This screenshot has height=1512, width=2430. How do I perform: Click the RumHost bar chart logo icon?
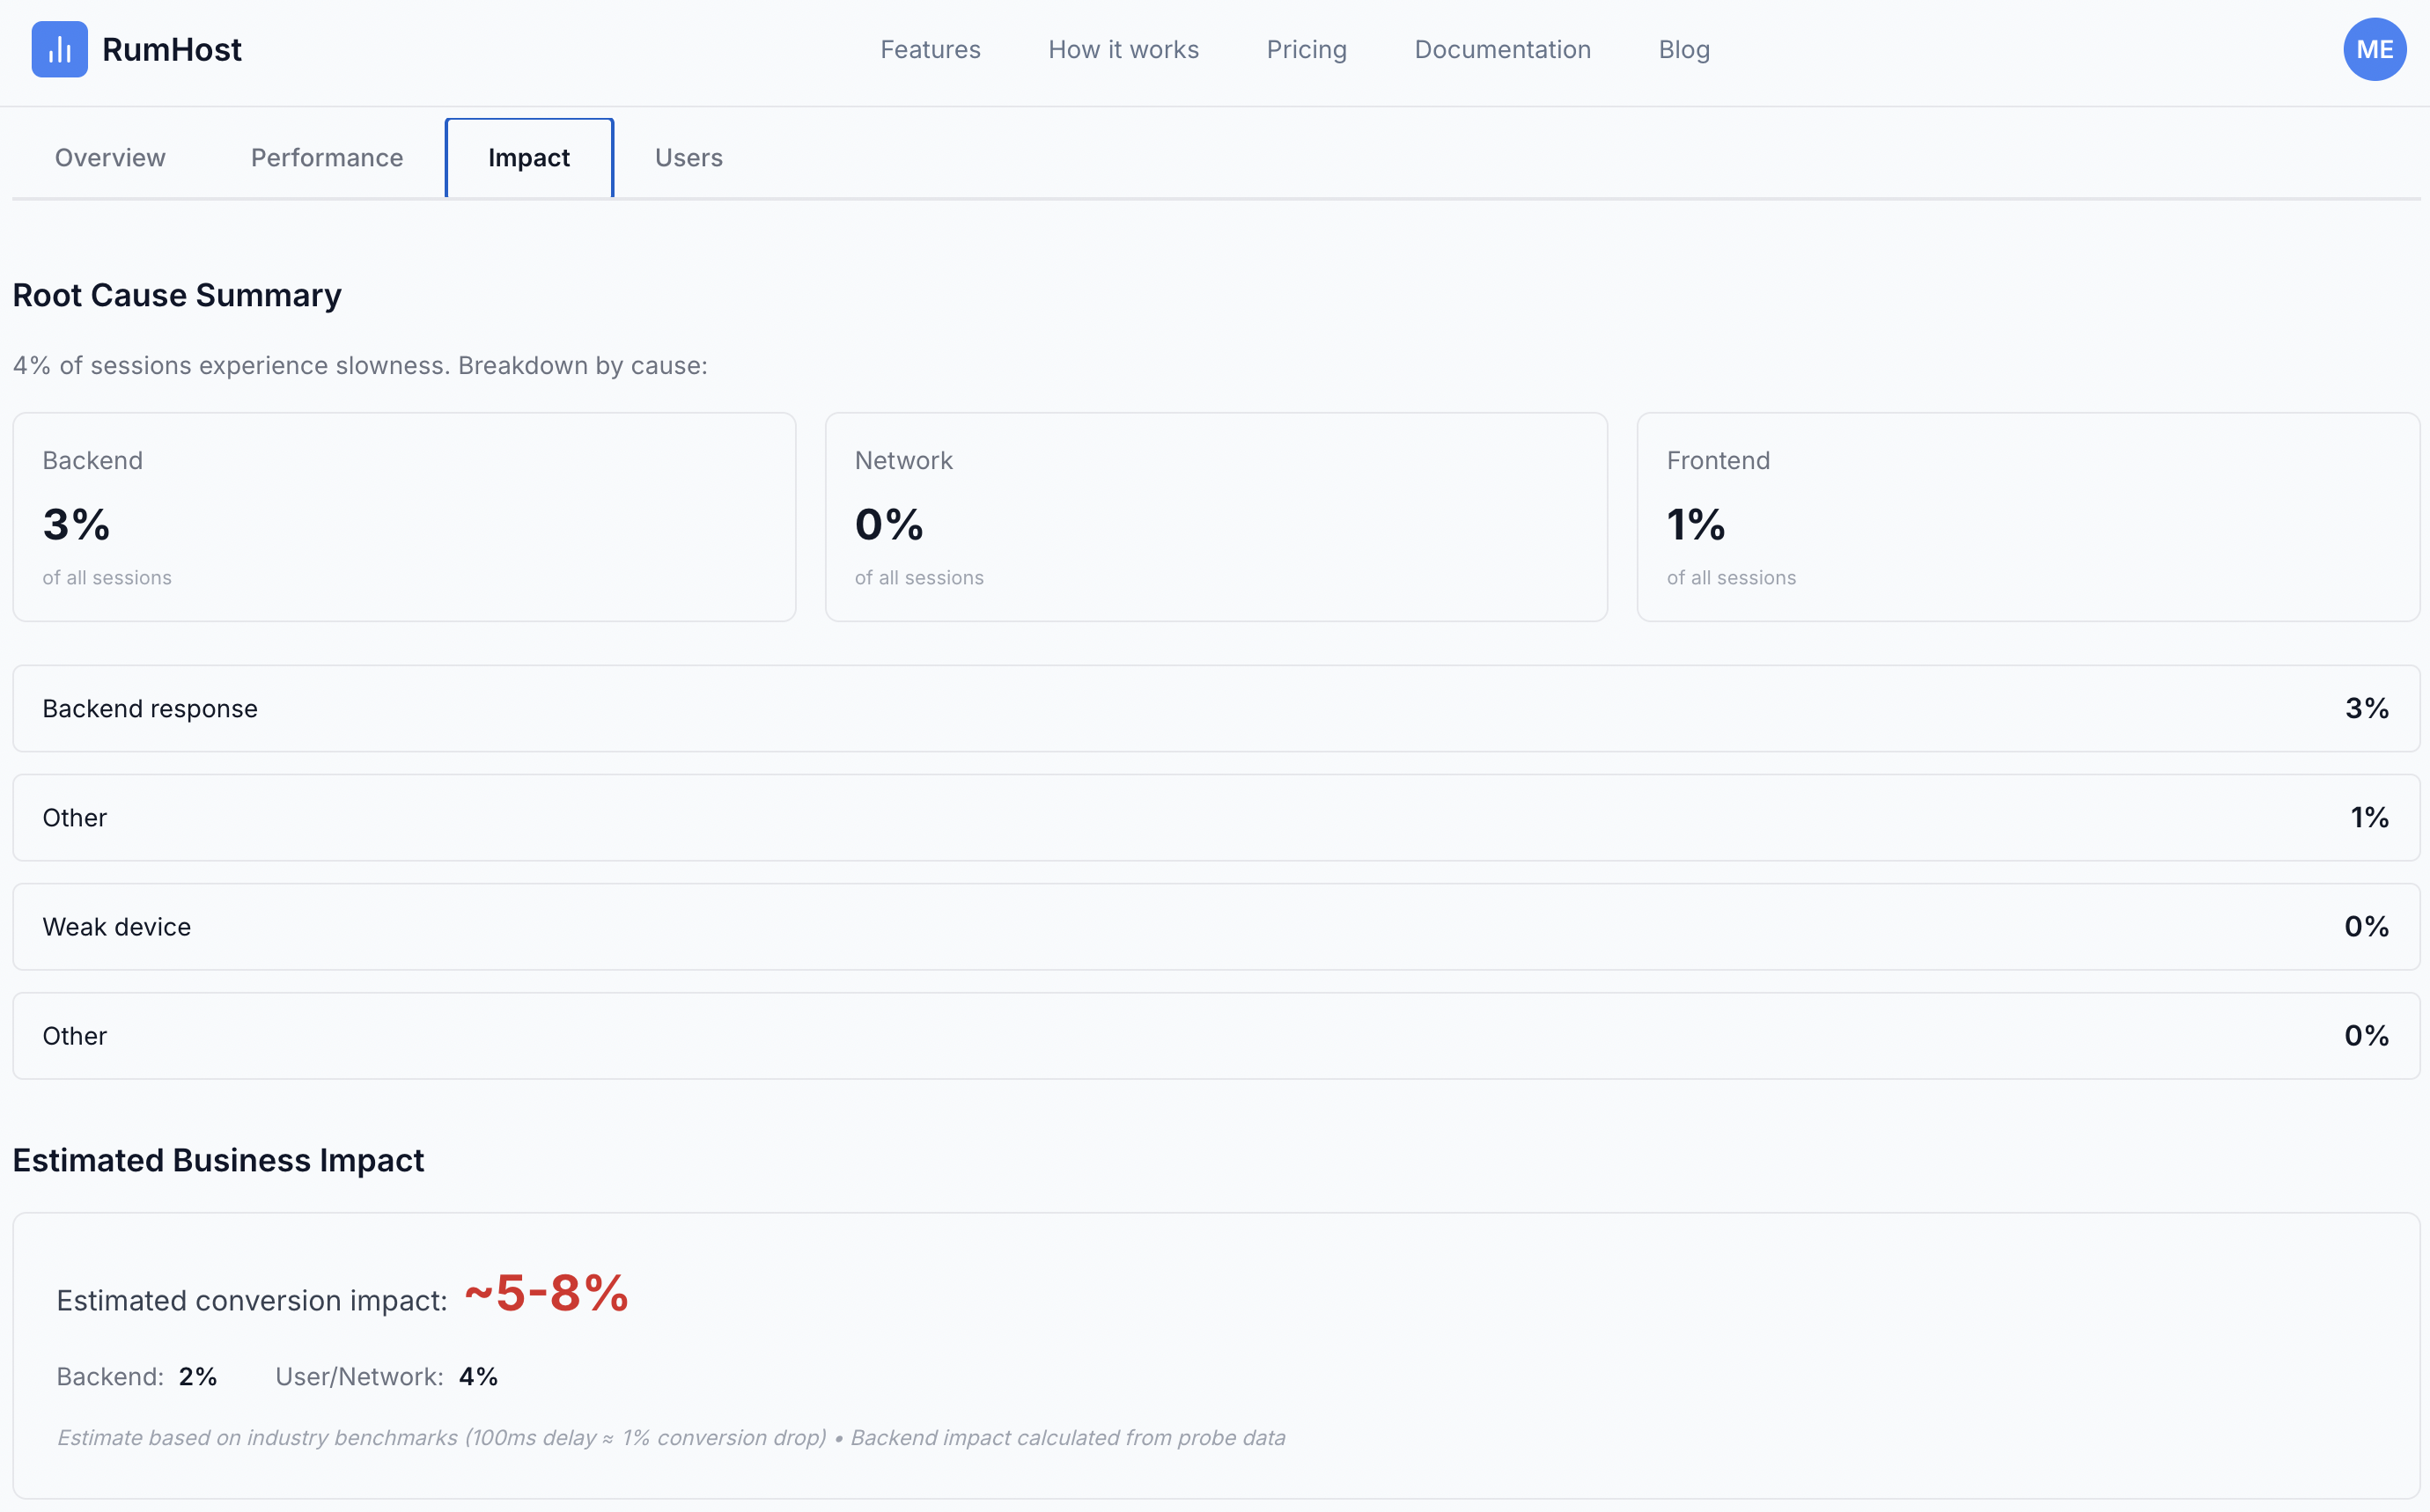click(59, 49)
